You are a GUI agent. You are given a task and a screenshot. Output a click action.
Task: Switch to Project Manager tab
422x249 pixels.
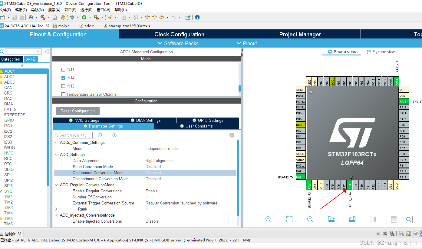coord(300,34)
